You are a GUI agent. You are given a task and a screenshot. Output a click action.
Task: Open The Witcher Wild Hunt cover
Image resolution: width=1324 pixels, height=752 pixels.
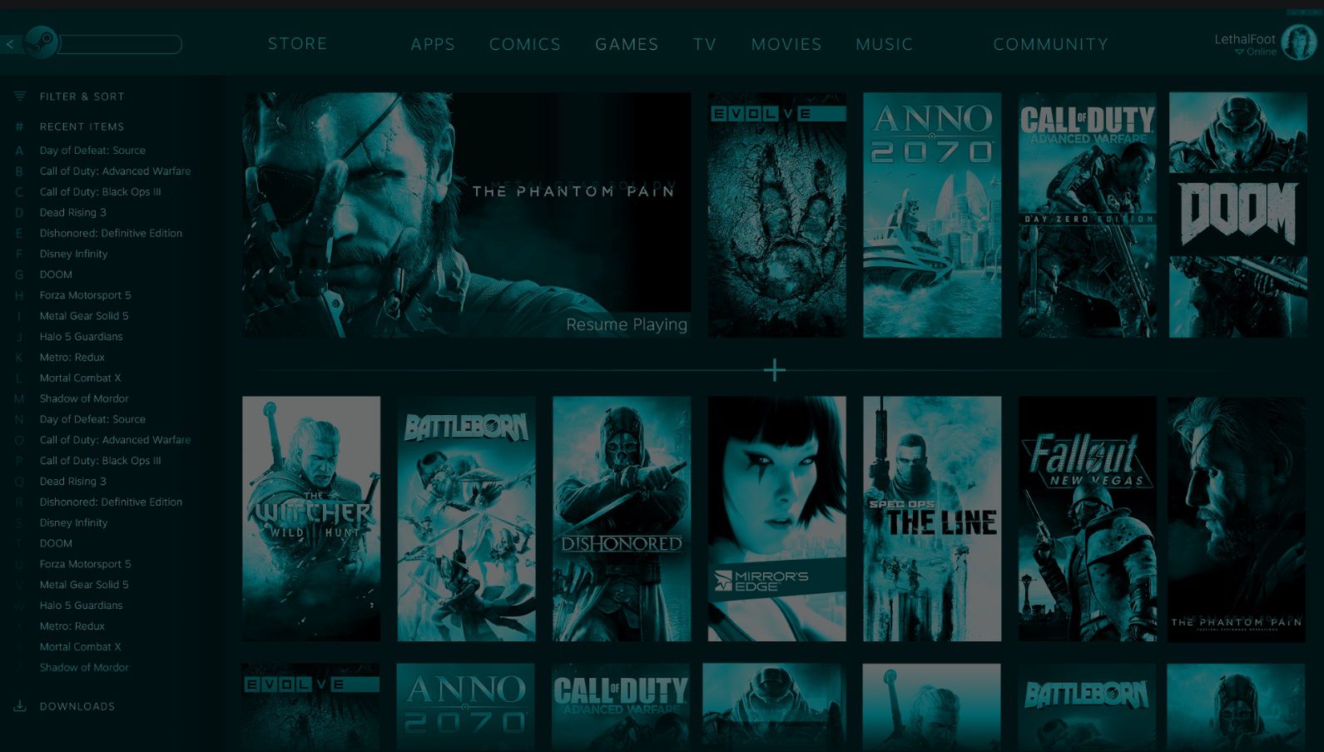pyautogui.click(x=311, y=518)
